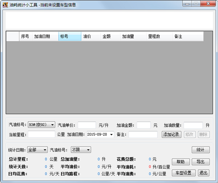Click the 统计 button
Viewport: 218px width, 183px height.
tap(201, 150)
